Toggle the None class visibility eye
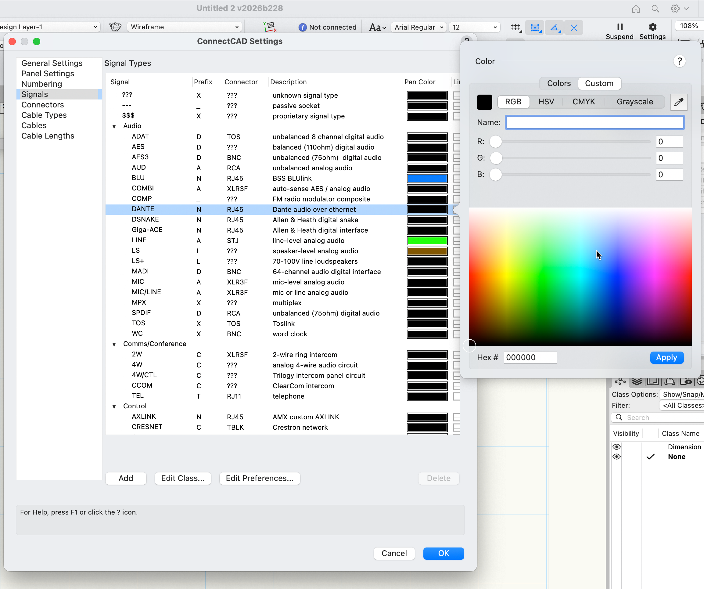This screenshot has width=704, height=589. pyautogui.click(x=616, y=457)
